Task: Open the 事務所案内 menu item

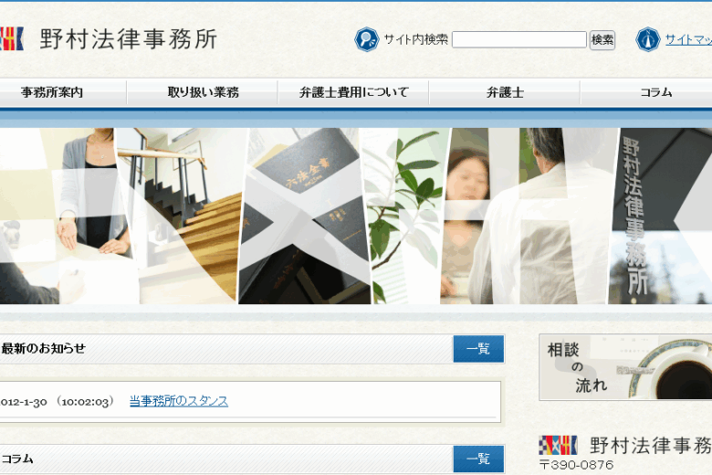Action: (x=52, y=92)
